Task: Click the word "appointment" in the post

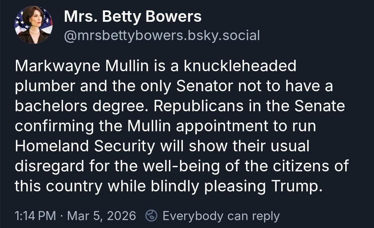Action: [222, 126]
